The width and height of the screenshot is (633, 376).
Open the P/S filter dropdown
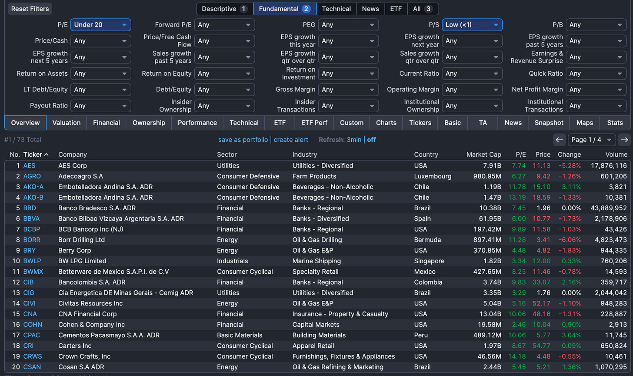[x=472, y=25]
